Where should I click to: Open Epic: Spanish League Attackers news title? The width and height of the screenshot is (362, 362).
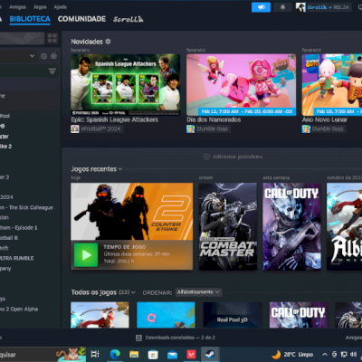point(115,119)
